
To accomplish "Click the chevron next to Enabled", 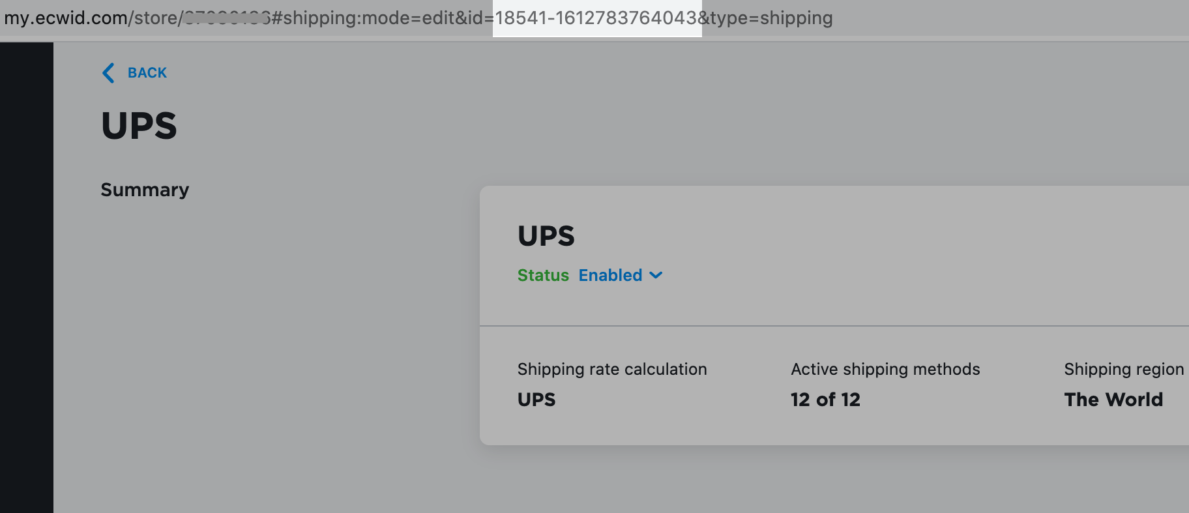I will [656, 276].
